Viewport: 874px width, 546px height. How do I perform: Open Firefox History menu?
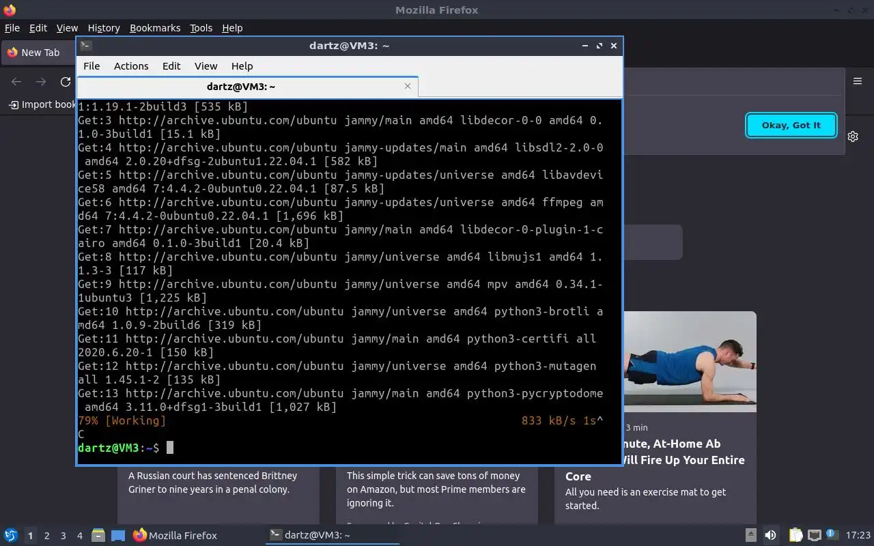[104, 28]
